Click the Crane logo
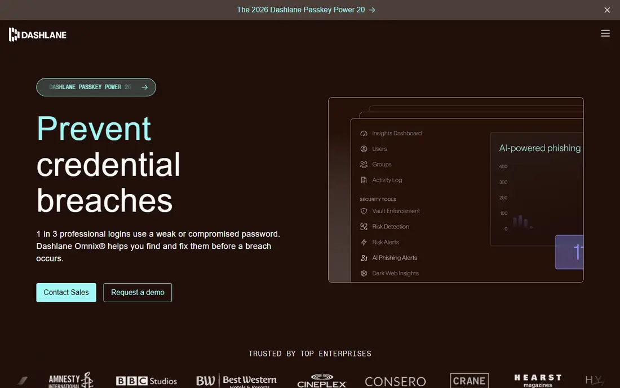Screen dimensions: 620x388 (x=470, y=381)
